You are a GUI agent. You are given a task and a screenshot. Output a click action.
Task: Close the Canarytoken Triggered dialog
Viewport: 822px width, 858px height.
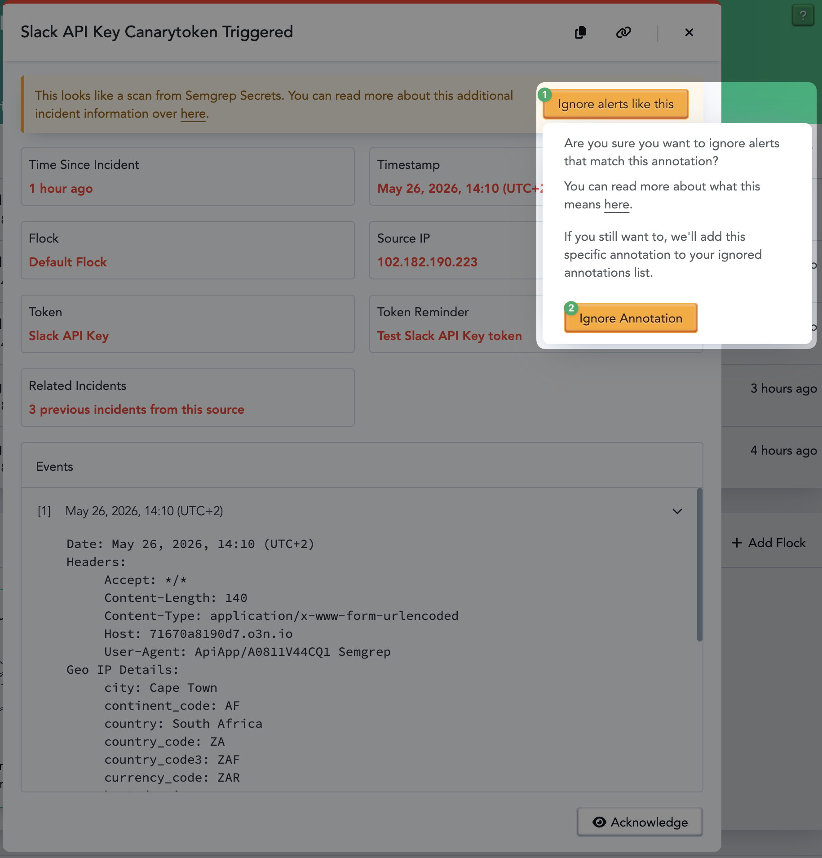tap(689, 32)
